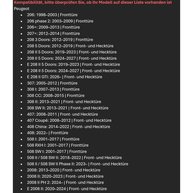Screen dimensions: 193x193
Task: Click the 407 Coupé: 2008–2012 line
Action: coord(69,120)
